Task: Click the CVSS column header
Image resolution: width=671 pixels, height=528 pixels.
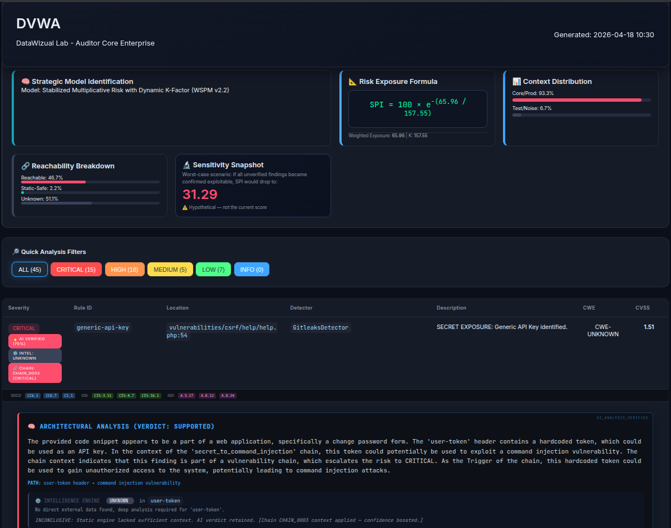Action: pyautogui.click(x=643, y=308)
